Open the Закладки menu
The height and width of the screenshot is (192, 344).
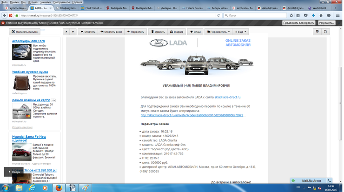coord(45,2)
